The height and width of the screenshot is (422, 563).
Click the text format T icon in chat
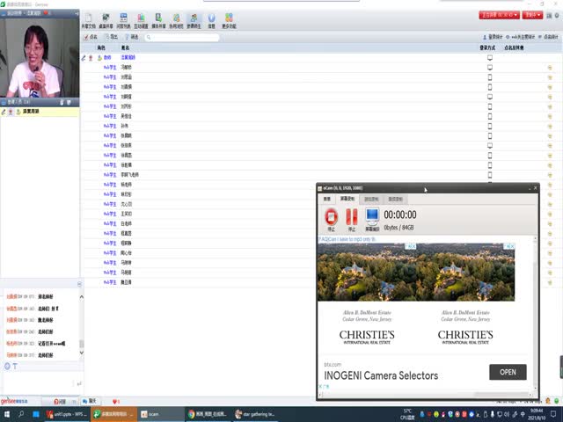[15, 365]
